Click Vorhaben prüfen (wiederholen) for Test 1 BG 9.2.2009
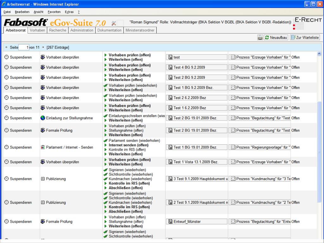Viewport: 324px width, 243px height. click(x=133, y=85)
